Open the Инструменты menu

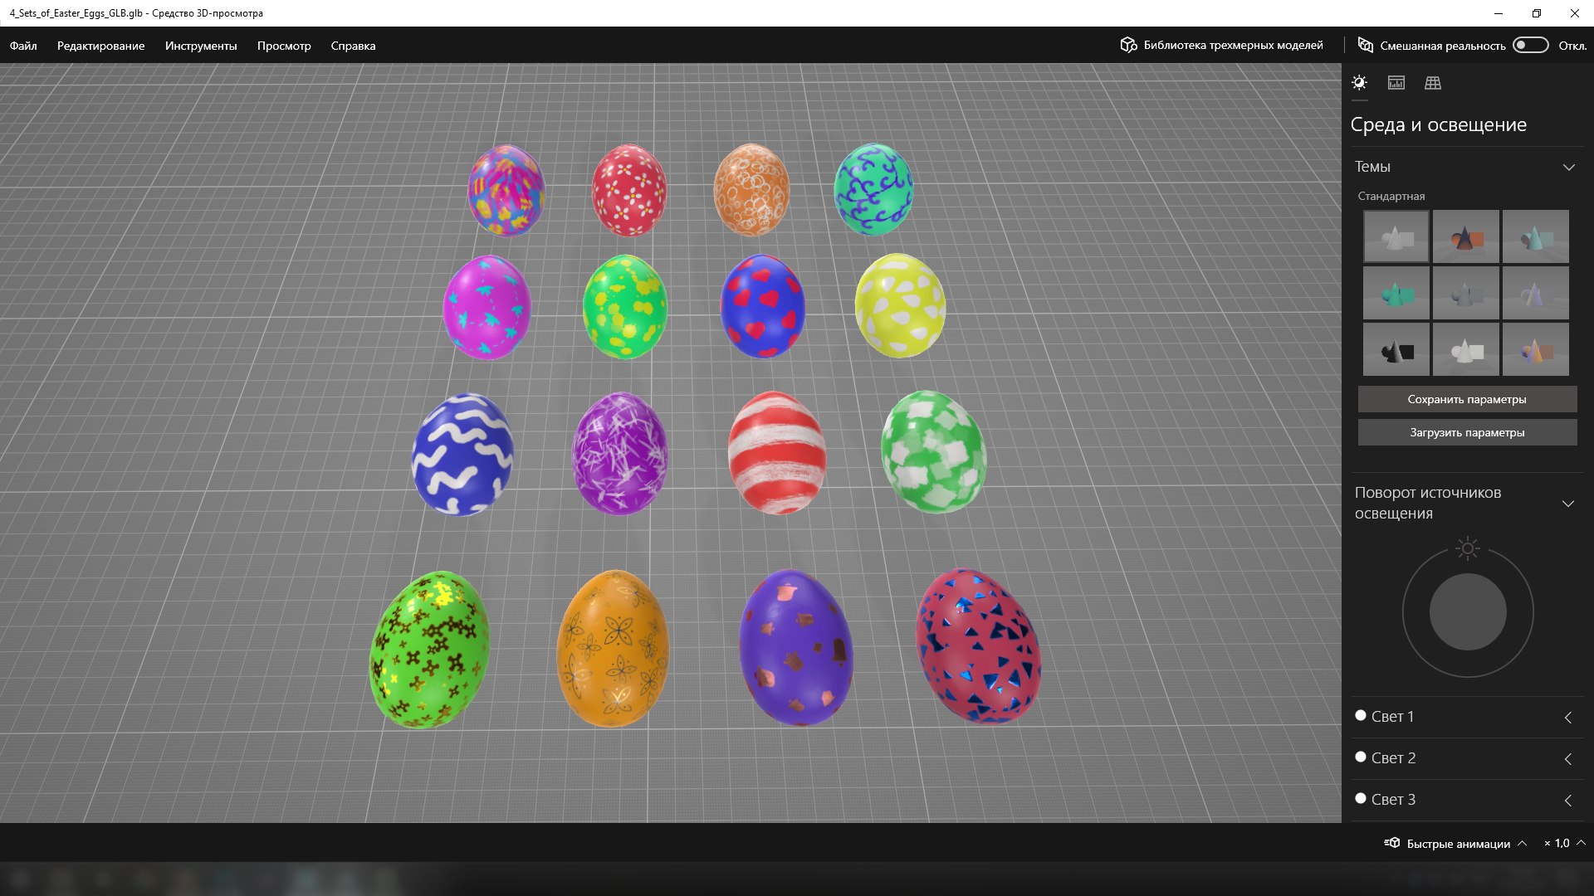coord(201,46)
